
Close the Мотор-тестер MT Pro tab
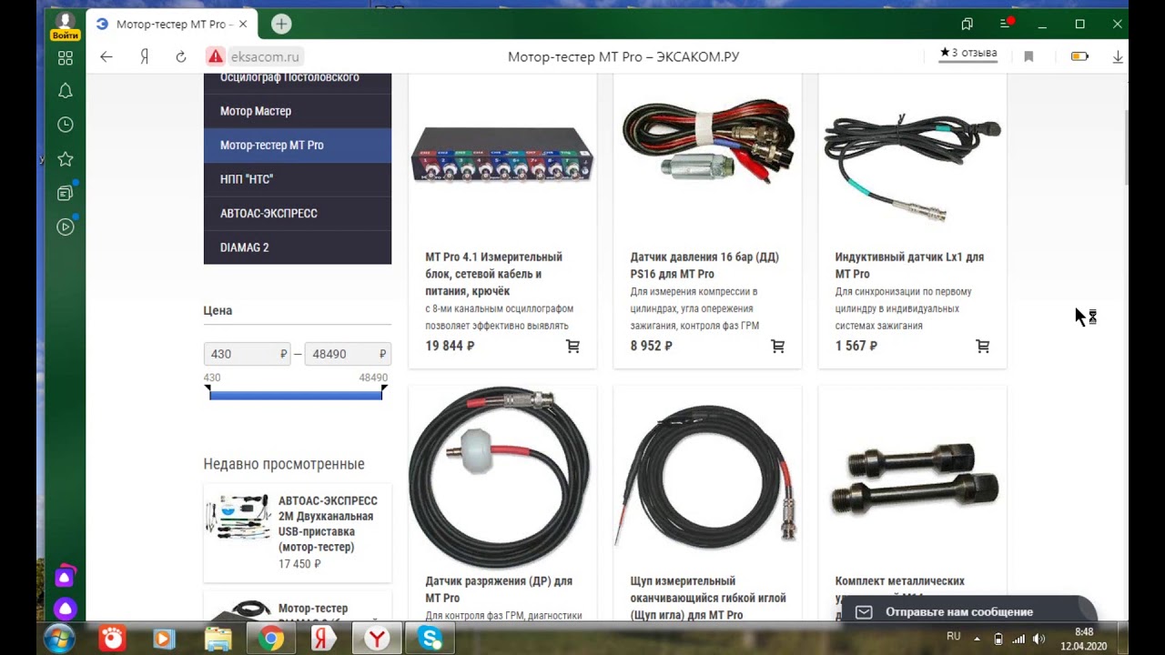[243, 25]
